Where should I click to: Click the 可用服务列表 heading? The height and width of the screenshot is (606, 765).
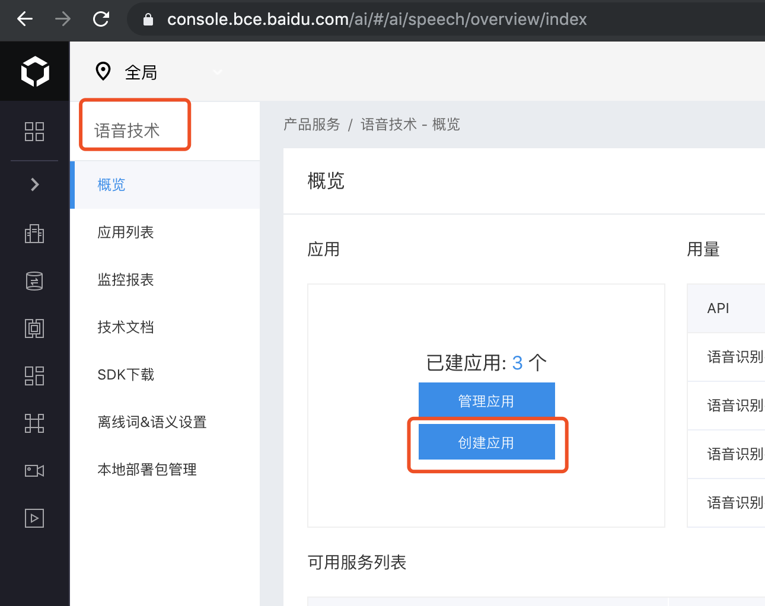click(x=356, y=562)
